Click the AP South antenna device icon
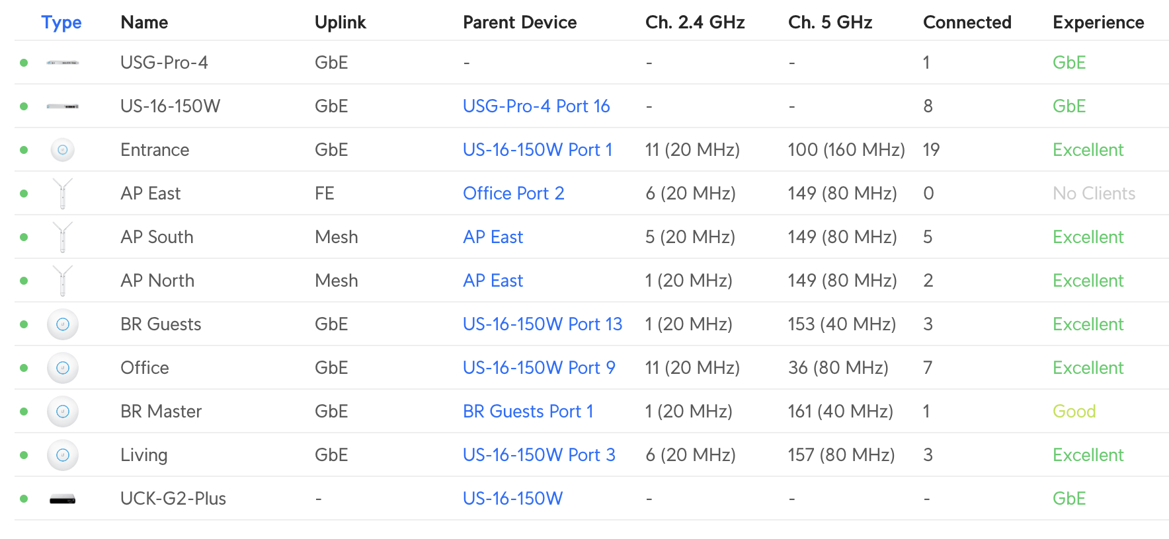This screenshot has width=1169, height=539. (x=62, y=236)
